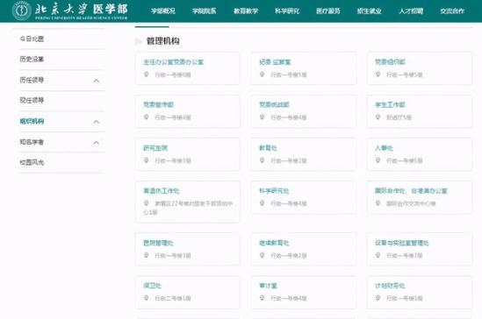Screen dimensions: 482x319
Task: Click location pin icon under 人事处
Action: [378, 160]
